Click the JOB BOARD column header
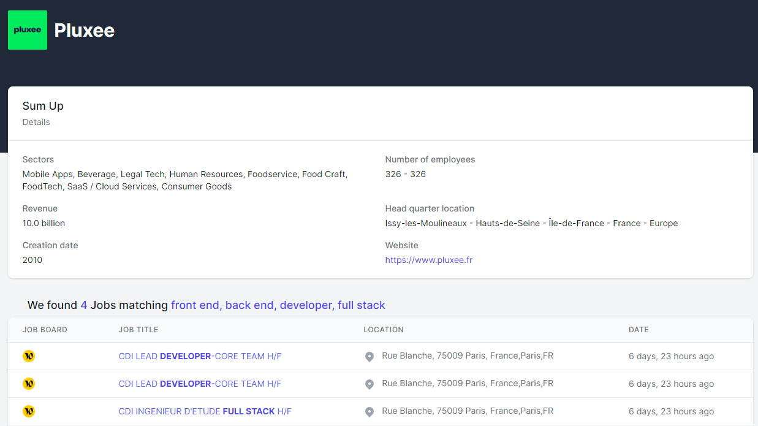758x426 pixels. (45, 330)
